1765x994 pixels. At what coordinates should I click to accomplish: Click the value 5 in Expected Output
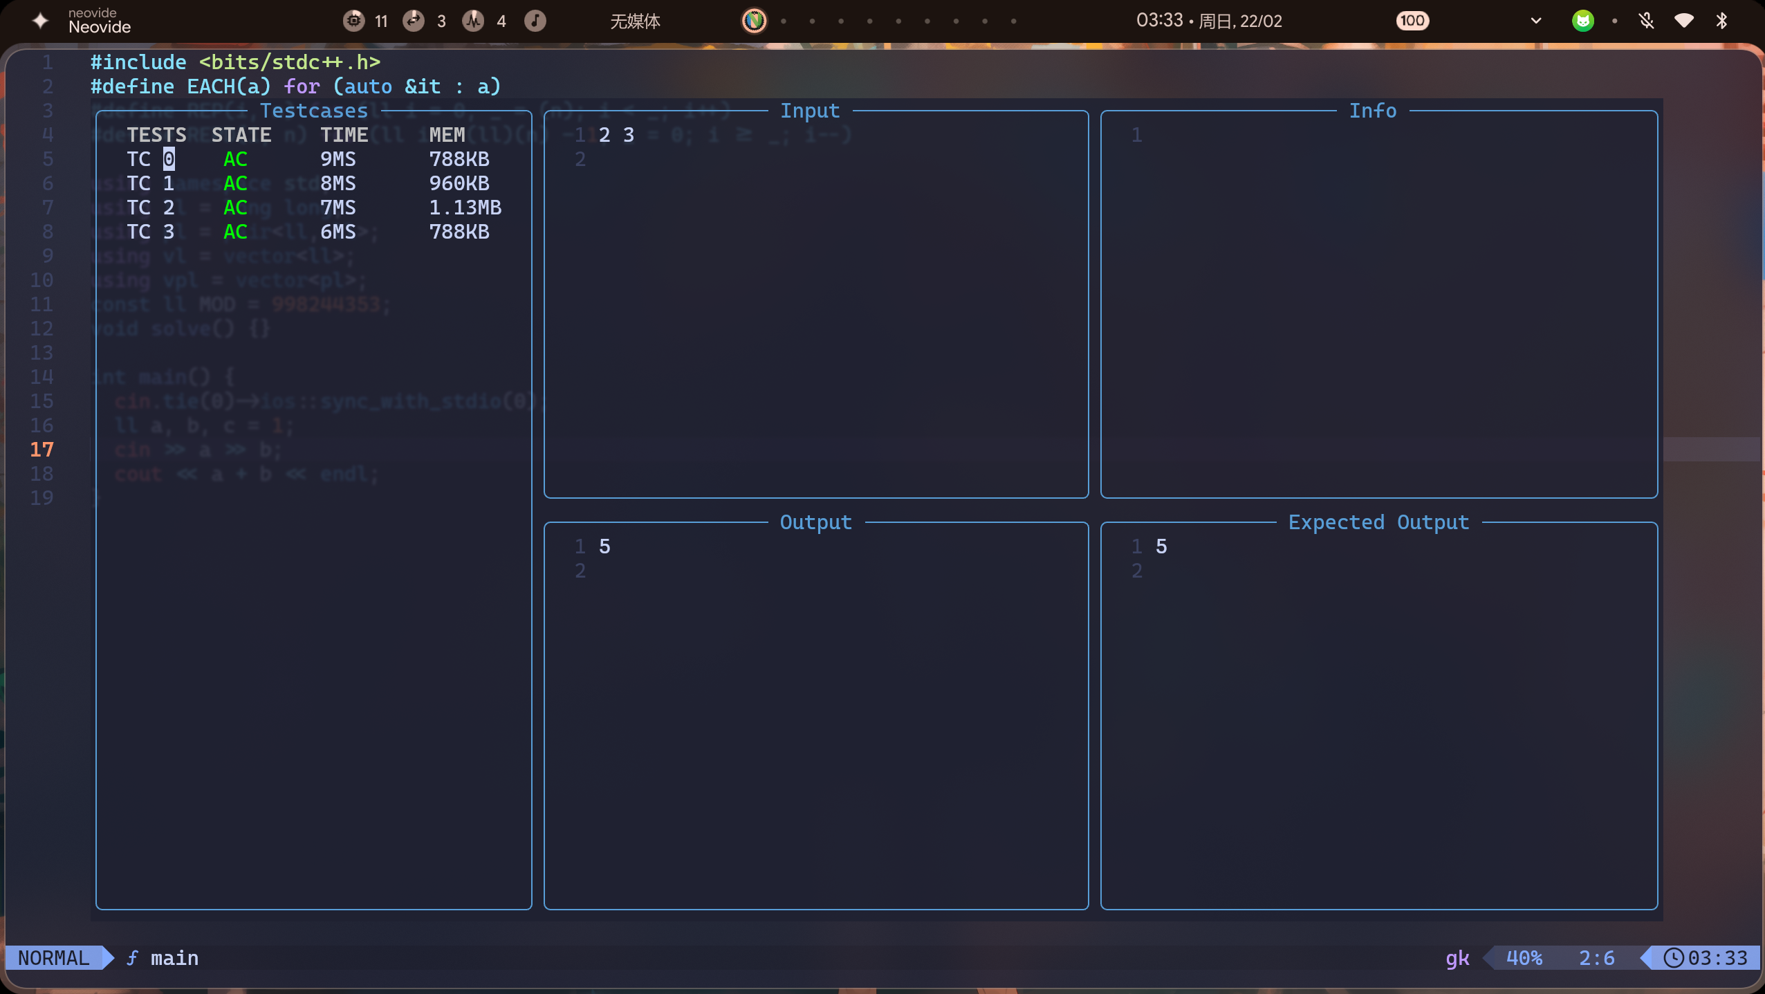point(1161,546)
